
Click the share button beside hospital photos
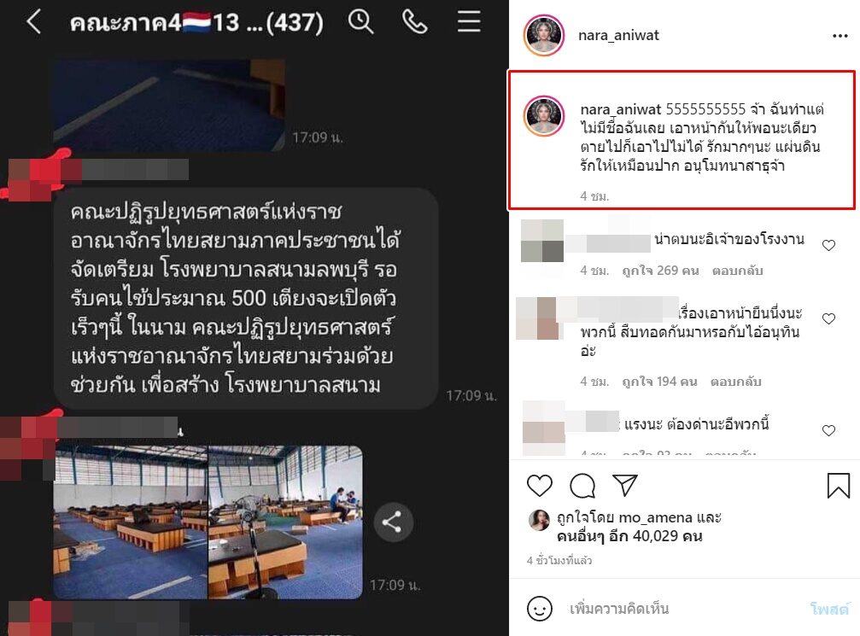(x=392, y=522)
